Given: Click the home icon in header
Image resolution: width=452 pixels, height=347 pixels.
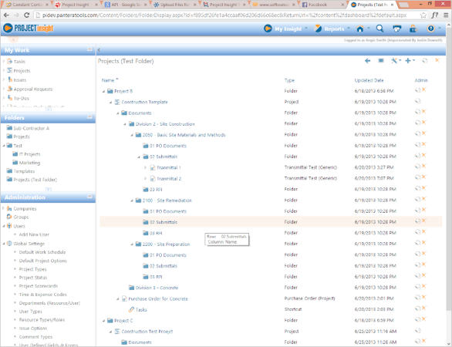Looking at the screenshot, I should pyautogui.click(x=360, y=29).
